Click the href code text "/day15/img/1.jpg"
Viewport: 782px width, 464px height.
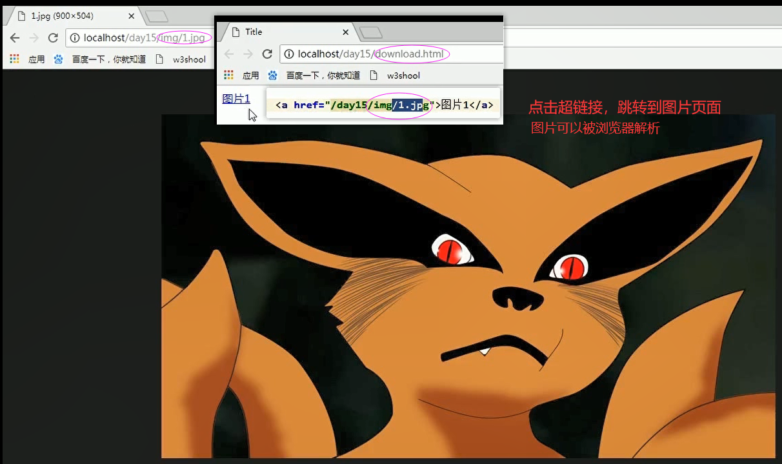click(379, 105)
